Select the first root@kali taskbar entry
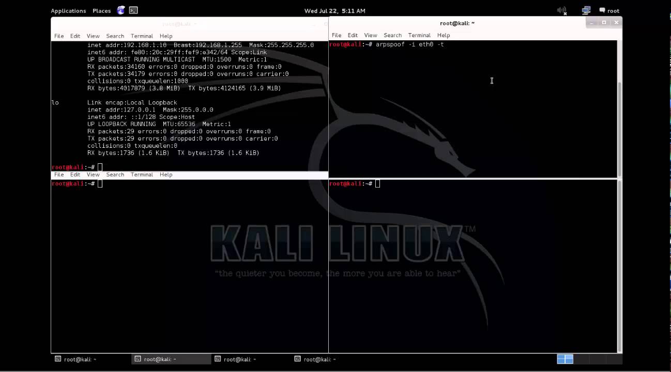This screenshot has height=372, width=671. [x=91, y=359]
